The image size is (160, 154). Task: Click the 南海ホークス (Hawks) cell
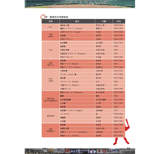coord(77,136)
